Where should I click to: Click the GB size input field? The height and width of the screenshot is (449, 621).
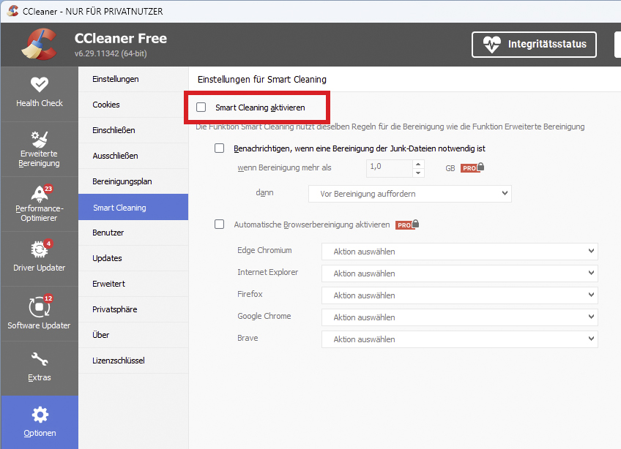pyautogui.click(x=390, y=168)
